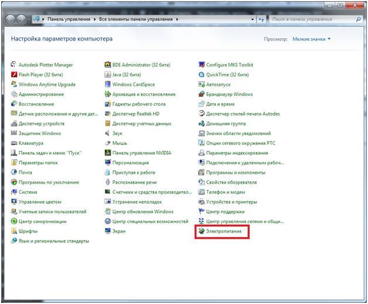Open Центр специальных возможностей link
Screen dimensions: 368x304
pyautogui.click(x=150, y=221)
